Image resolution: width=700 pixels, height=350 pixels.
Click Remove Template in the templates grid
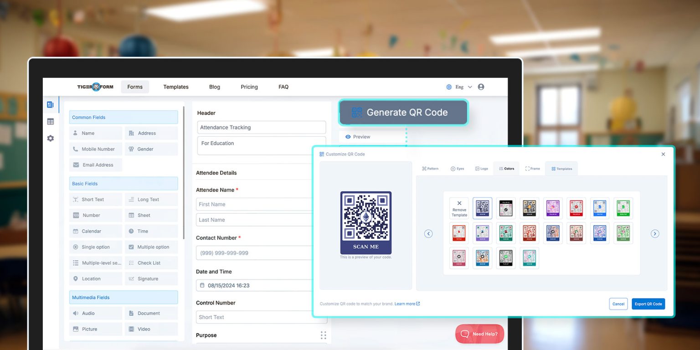tap(459, 207)
